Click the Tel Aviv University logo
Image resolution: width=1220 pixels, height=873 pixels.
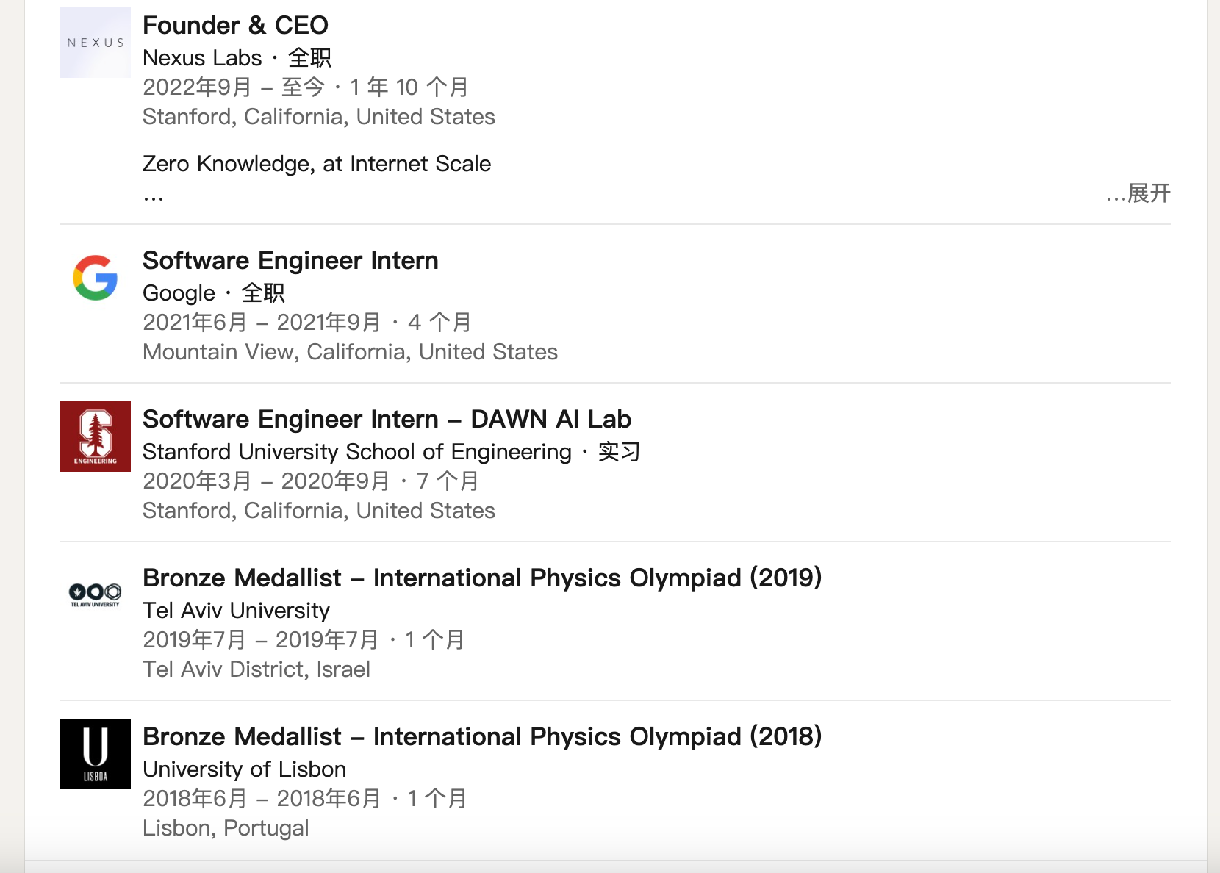point(96,594)
